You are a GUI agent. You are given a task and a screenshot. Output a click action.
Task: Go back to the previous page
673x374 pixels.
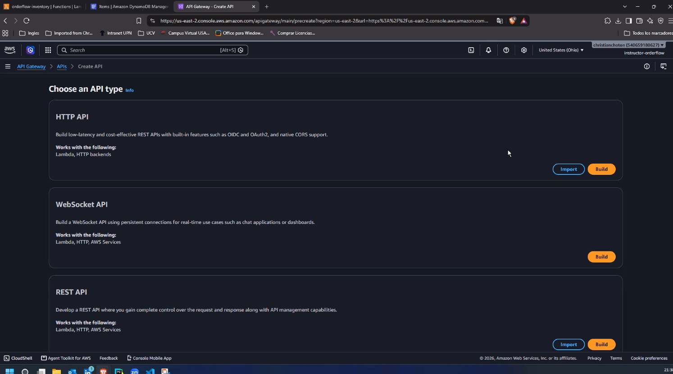[5, 21]
